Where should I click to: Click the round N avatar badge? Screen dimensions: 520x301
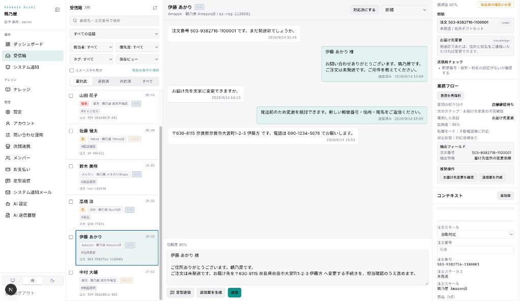point(11,290)
